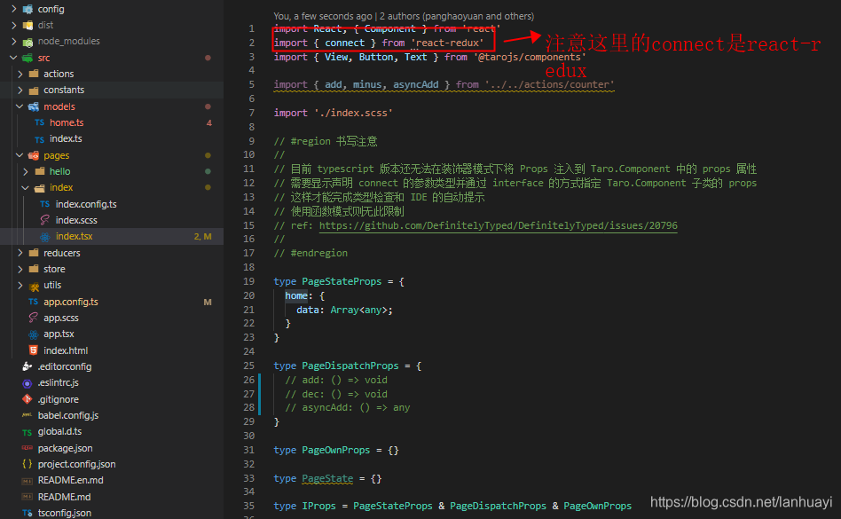The height and width of the screenshot is (519, 841).
Task: Click the config folder icon
Action: 28,9
